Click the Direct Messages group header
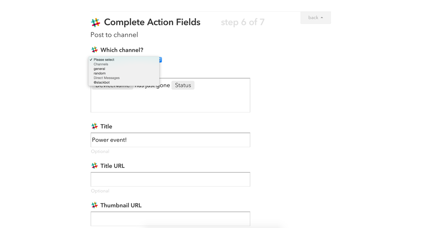 [107, 78]
